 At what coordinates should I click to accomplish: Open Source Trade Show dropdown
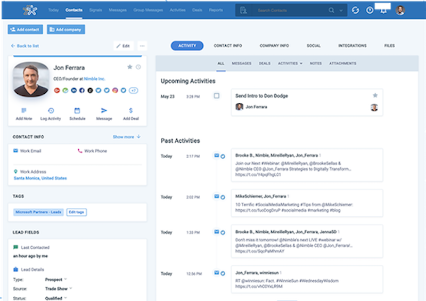(59, 289)
